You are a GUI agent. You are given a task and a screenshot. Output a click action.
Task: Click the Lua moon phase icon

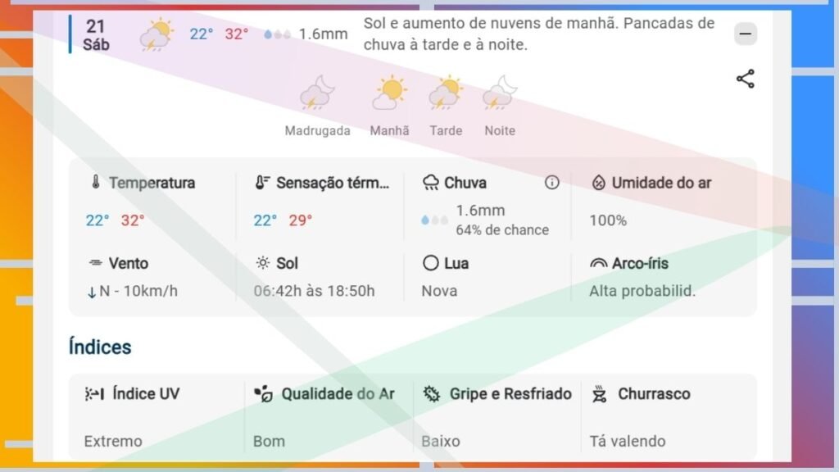[x=430, y=263]
